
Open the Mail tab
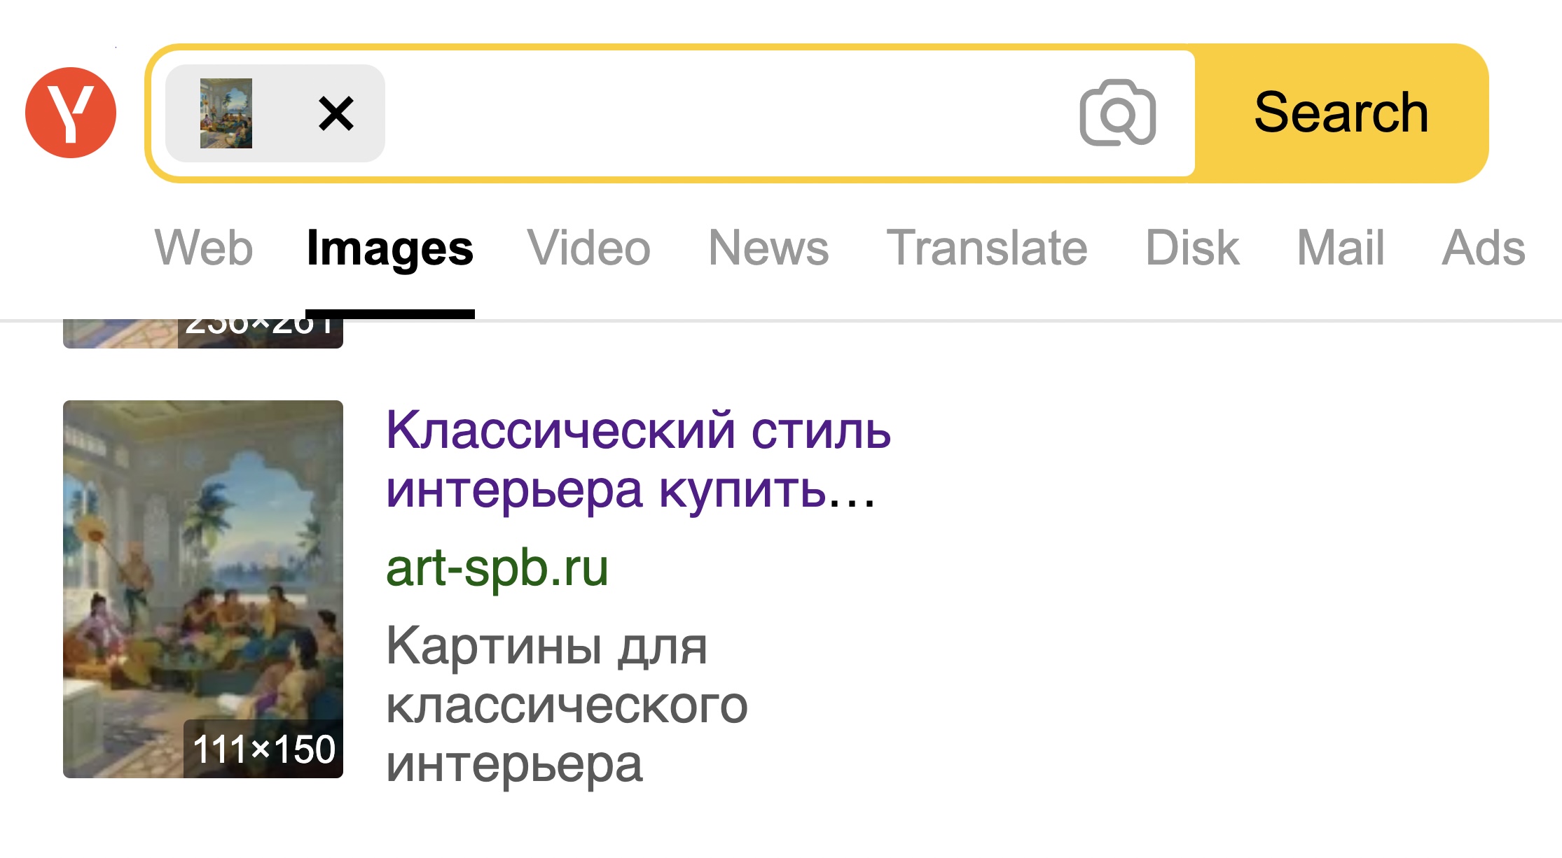pos(1341,248)
